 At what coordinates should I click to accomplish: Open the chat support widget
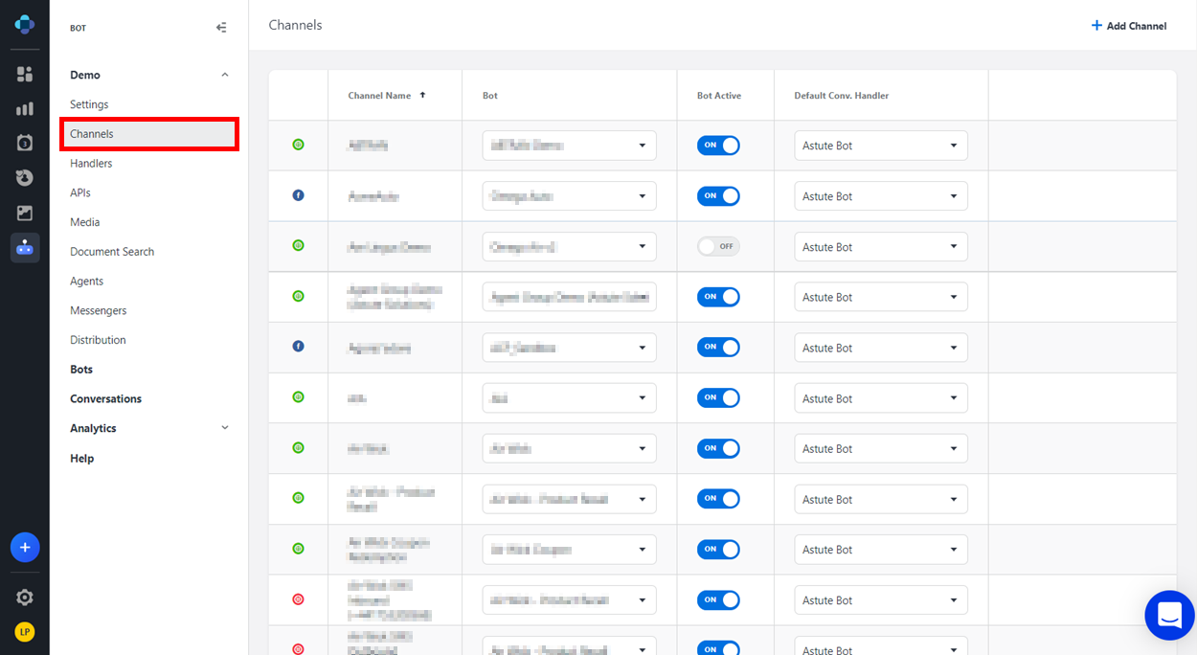(1169, 615)
